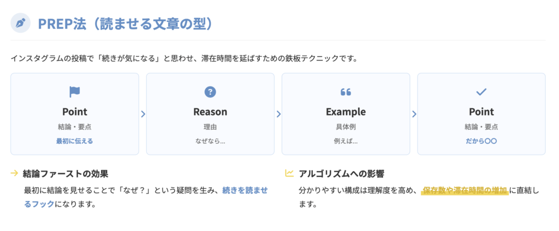The height and width of the screenshot is (231, 559).
Task: Click the pen nib icon beside the PREP法 heading
Action: coord(21,23)
